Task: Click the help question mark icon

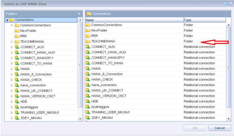Action: (226, 3)
